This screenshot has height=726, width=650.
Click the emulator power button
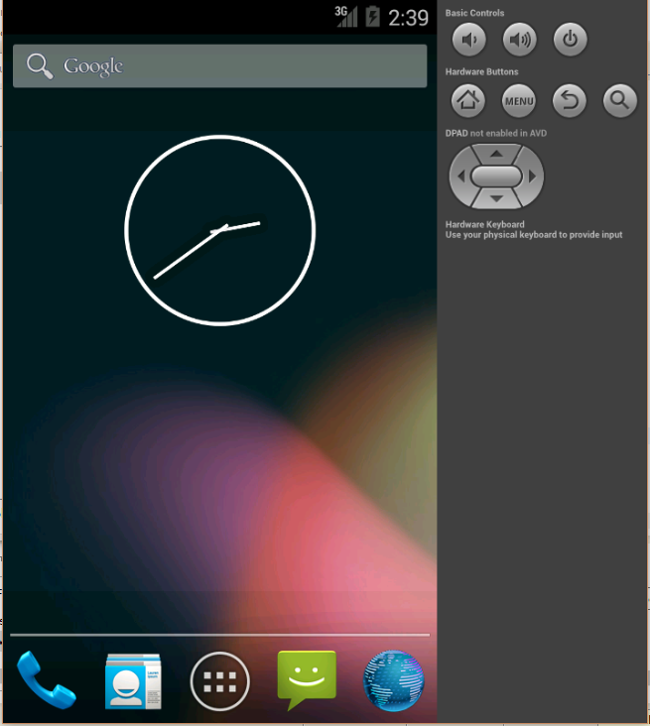pos(571,40)
